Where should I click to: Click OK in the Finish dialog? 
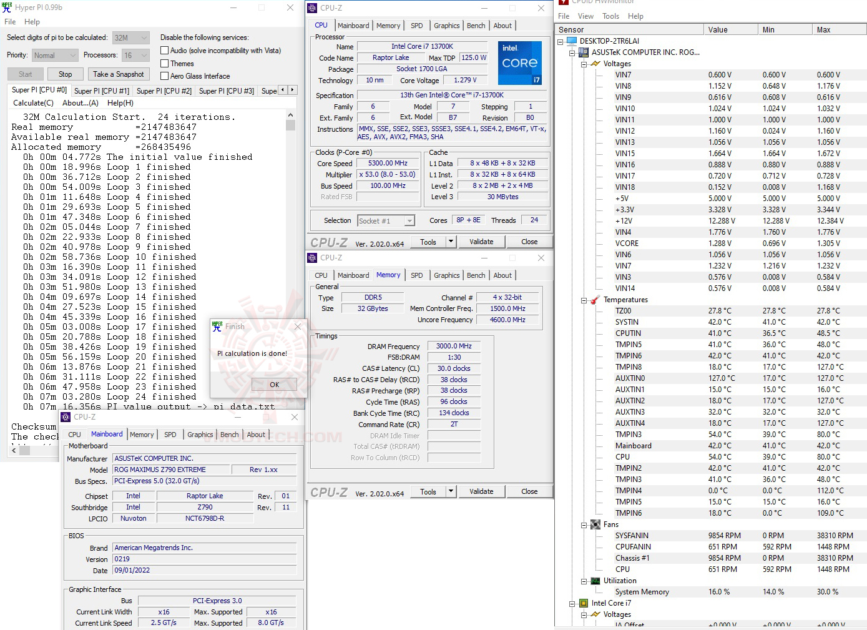[x=274, y=385]
